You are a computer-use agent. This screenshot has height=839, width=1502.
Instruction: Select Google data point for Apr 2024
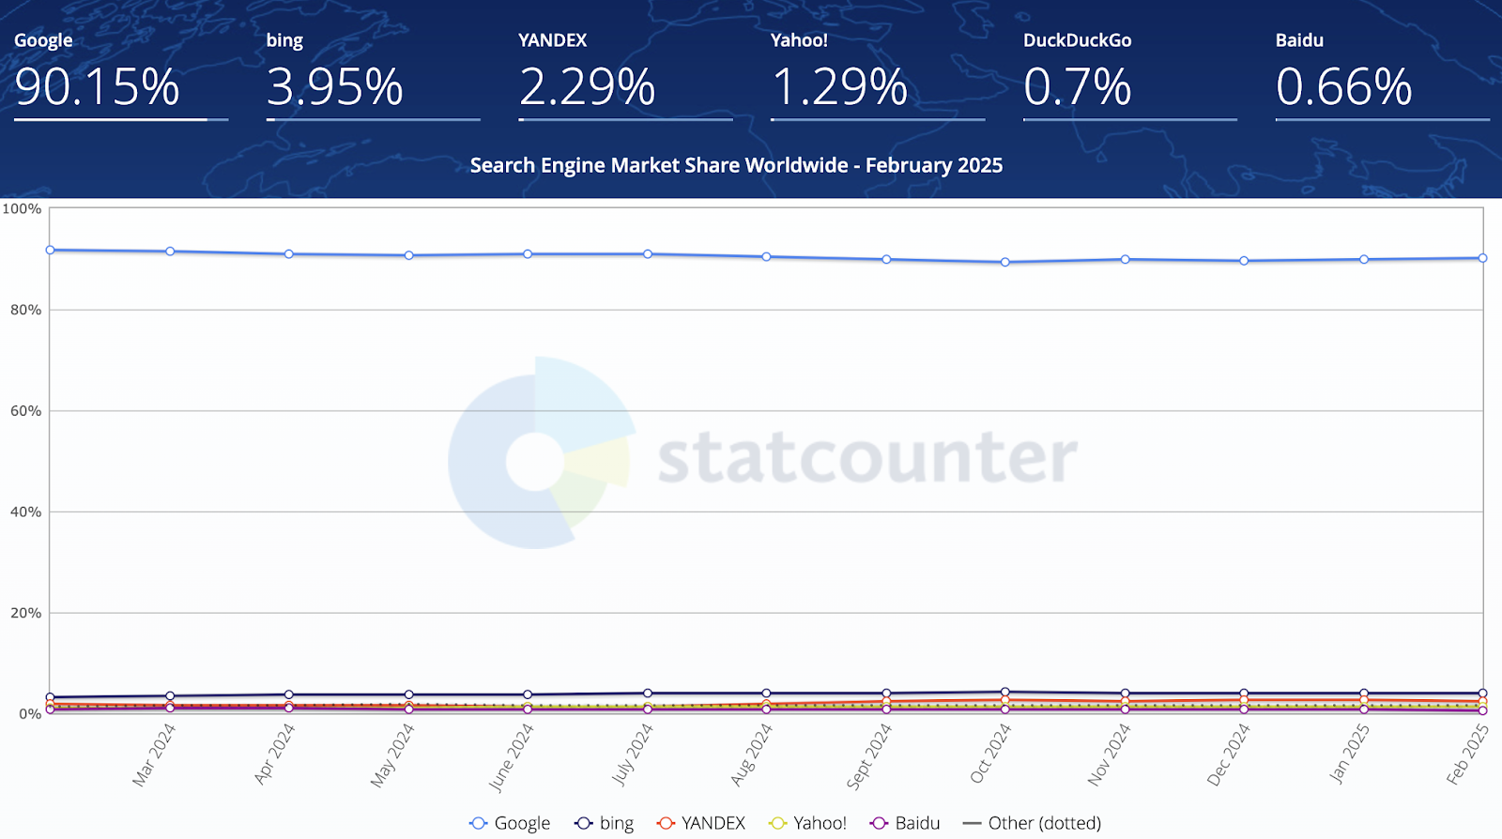(289, 254)
